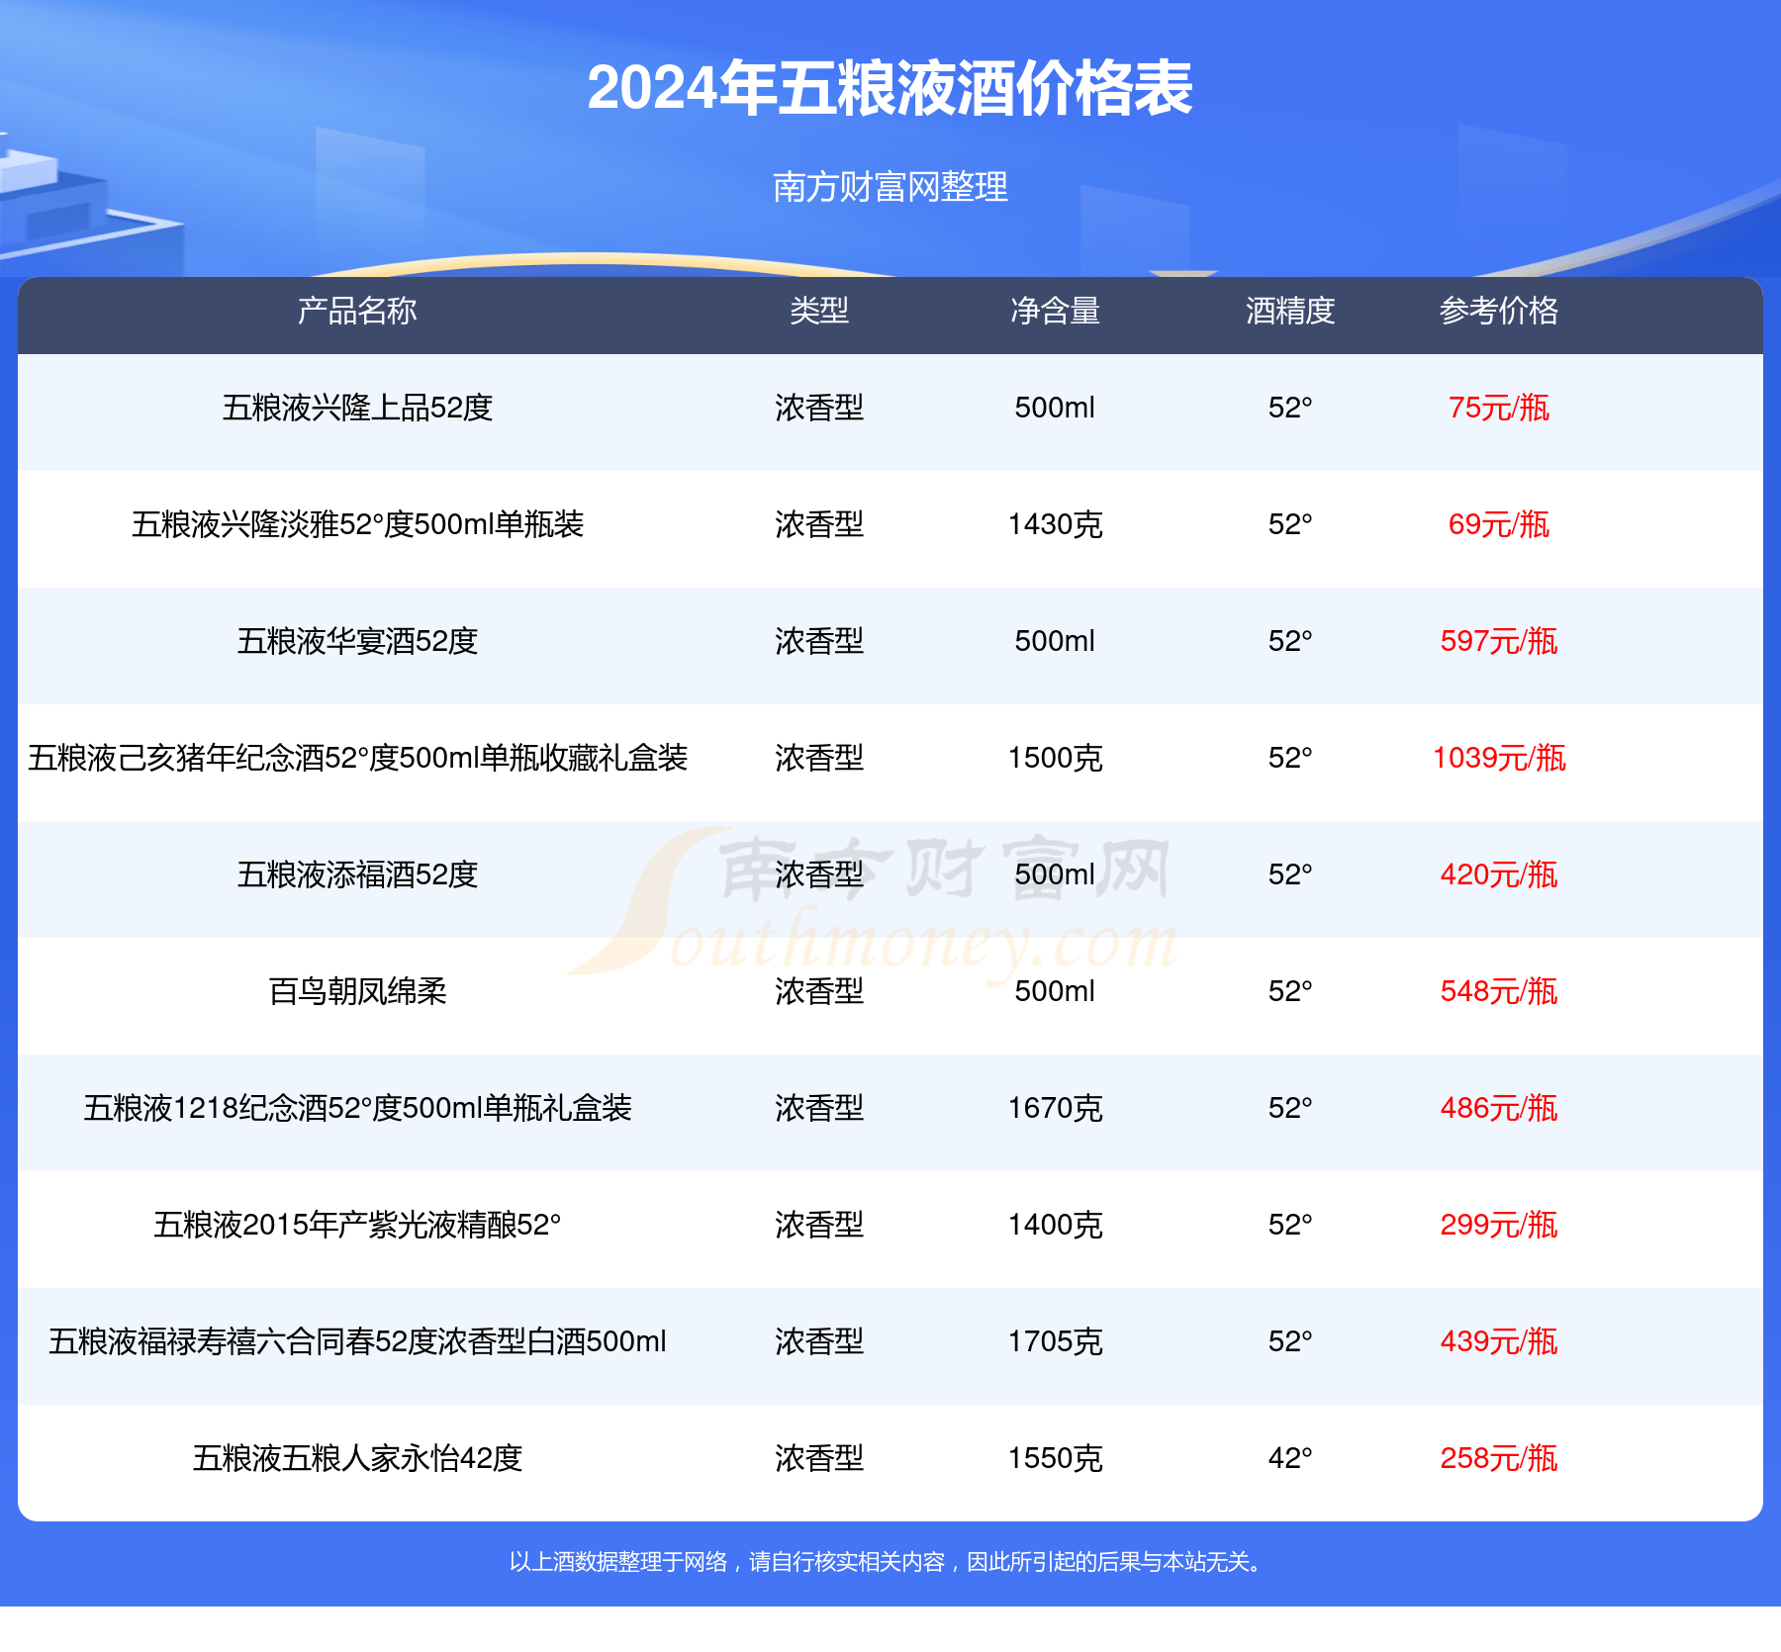Select the 浓香型 cell in the 1400克 row
1781x1652 pixels.
(819, 1225)
